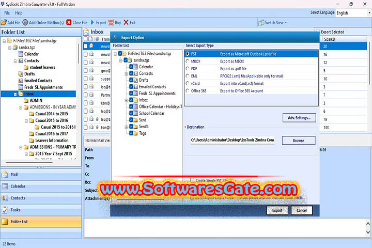Image resolution: width=372 pixels, height=248 pixels.
Task: Open the Calendar pane icon in sidebar
Action: 5,187
